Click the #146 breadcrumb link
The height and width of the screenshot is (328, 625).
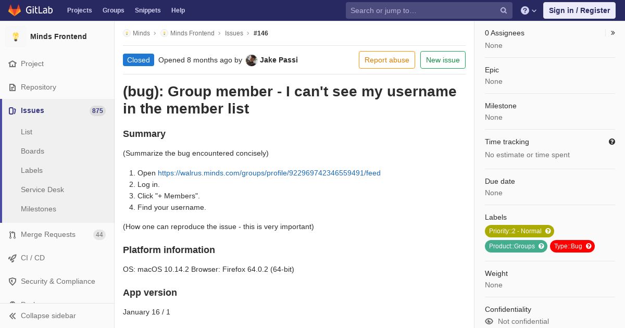click(261, 33)
